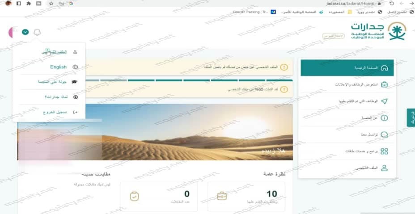The image size is (415, 214).
Task: Open الملف الشخصي in the sidebar
Action: coord(347,168)
